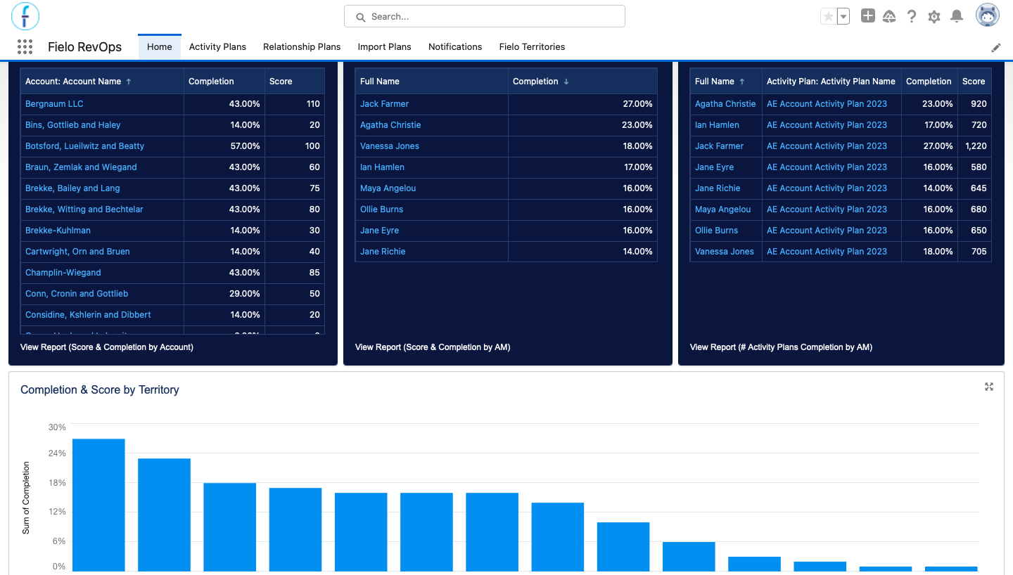Click the Fielo logo icon
Screen dimensions: 1013x575
click(x=25, y=15)
